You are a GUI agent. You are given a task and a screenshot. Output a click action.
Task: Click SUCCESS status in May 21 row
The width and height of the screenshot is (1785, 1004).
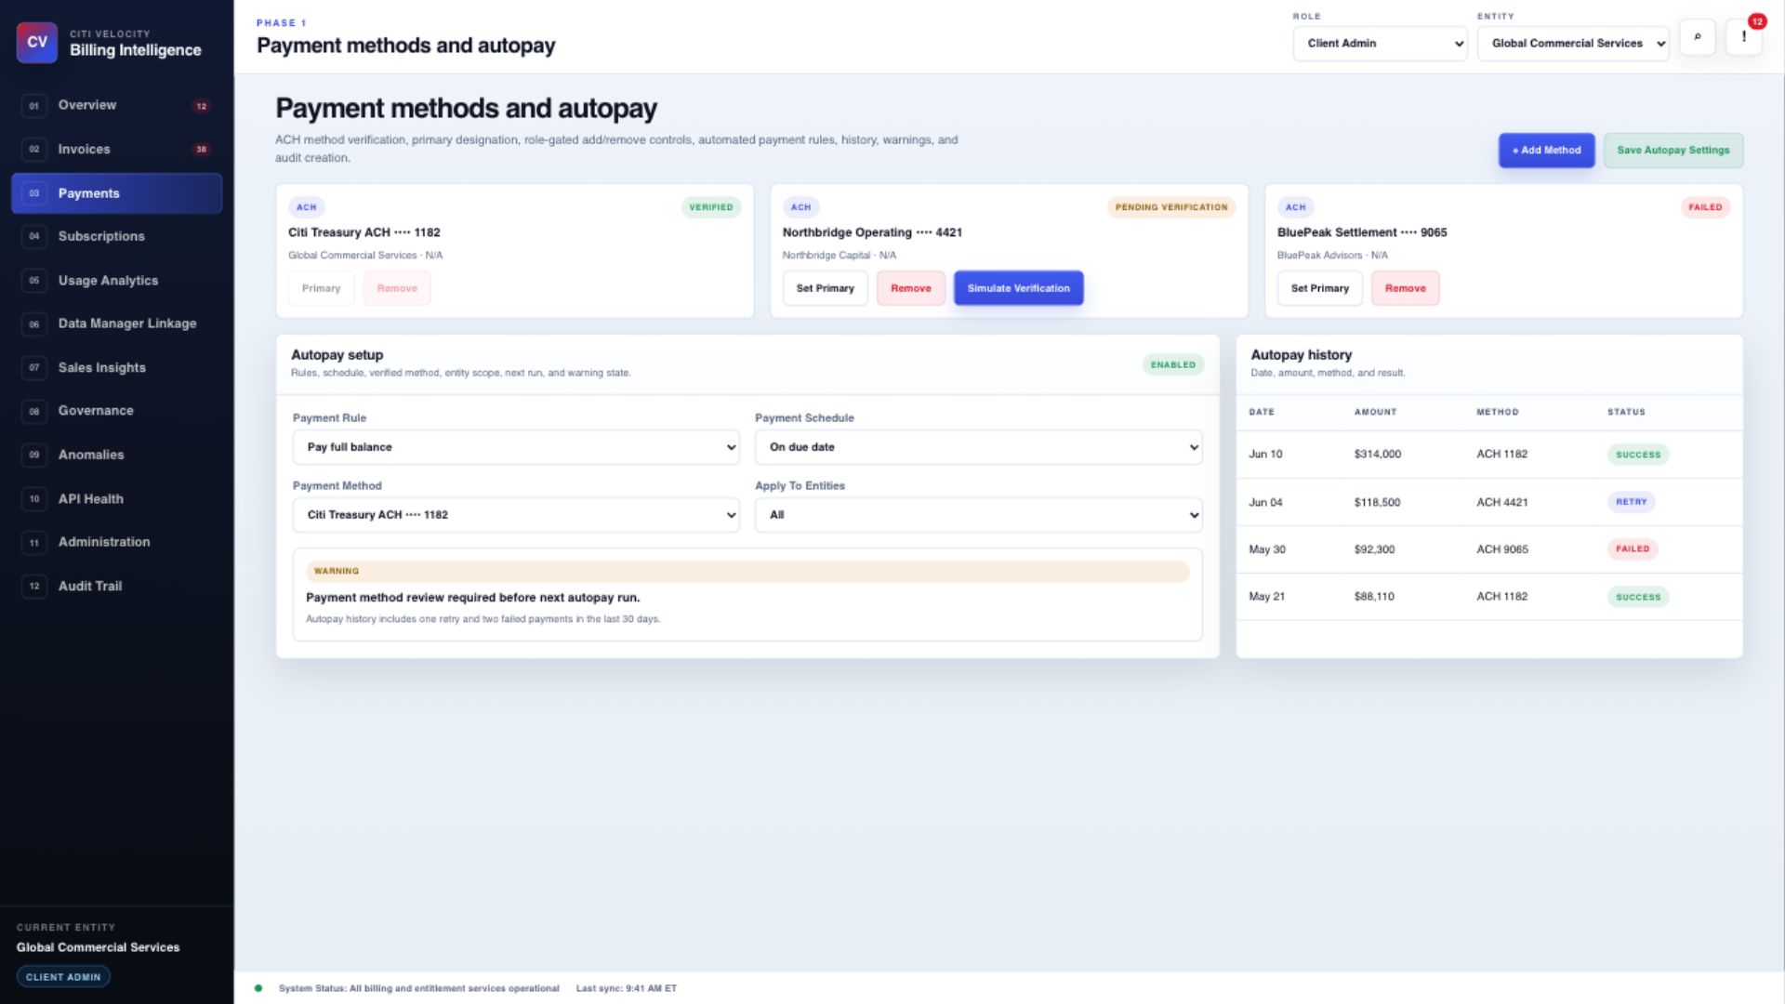[1638, 597]
